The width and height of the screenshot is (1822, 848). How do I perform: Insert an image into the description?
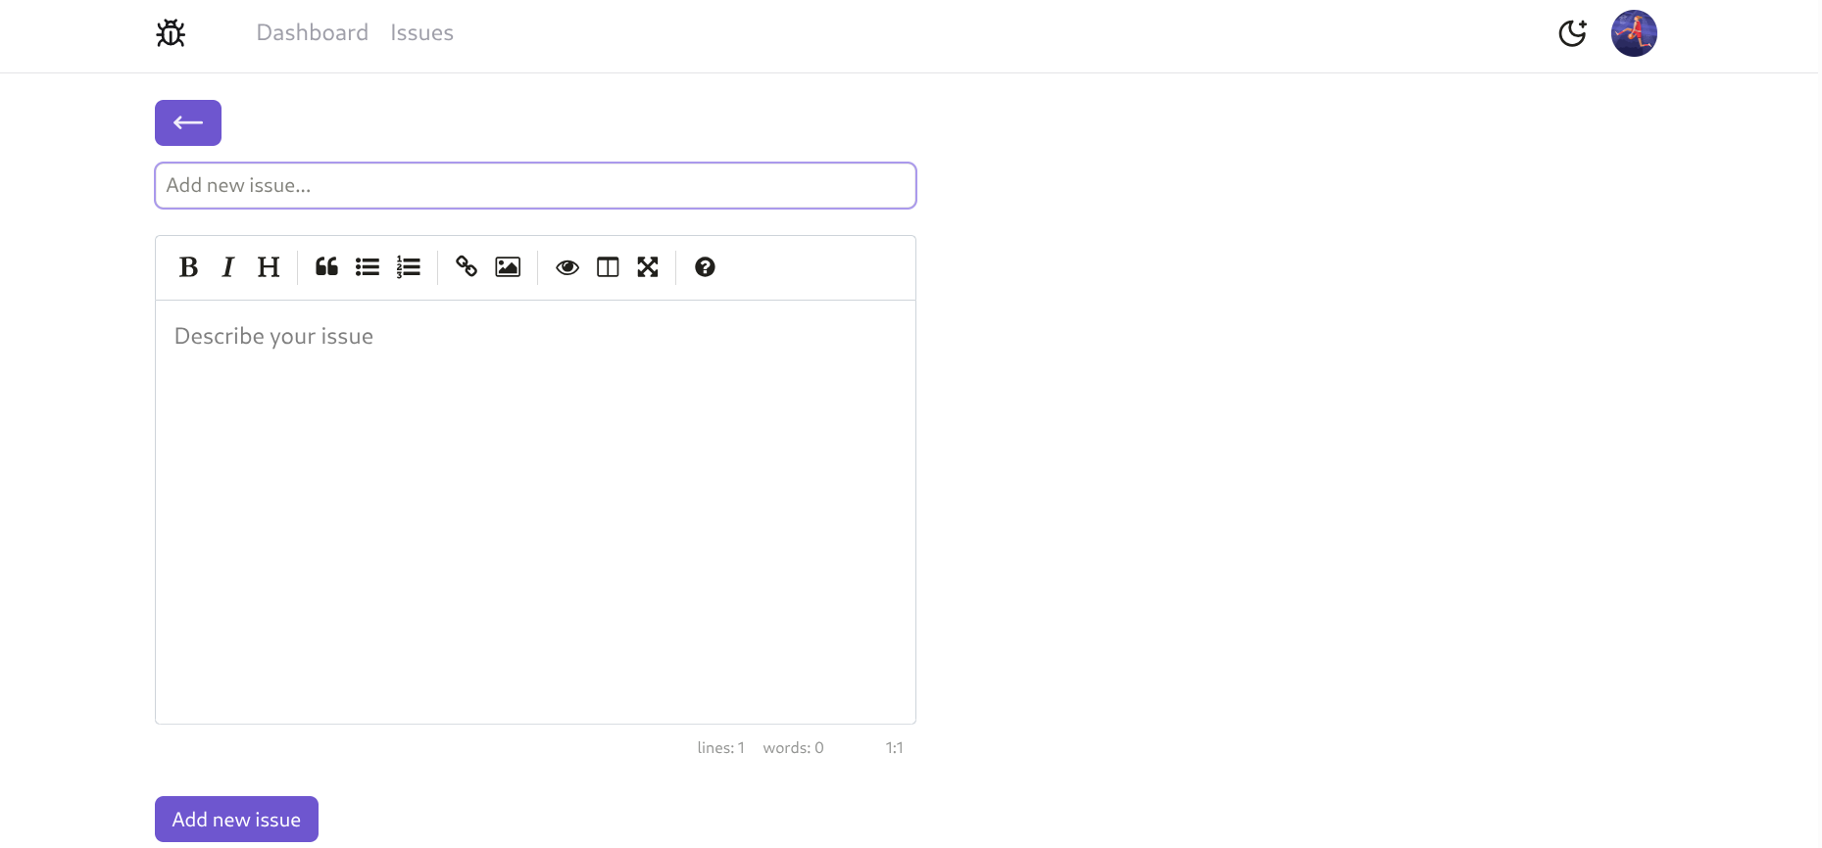point(508,267)
